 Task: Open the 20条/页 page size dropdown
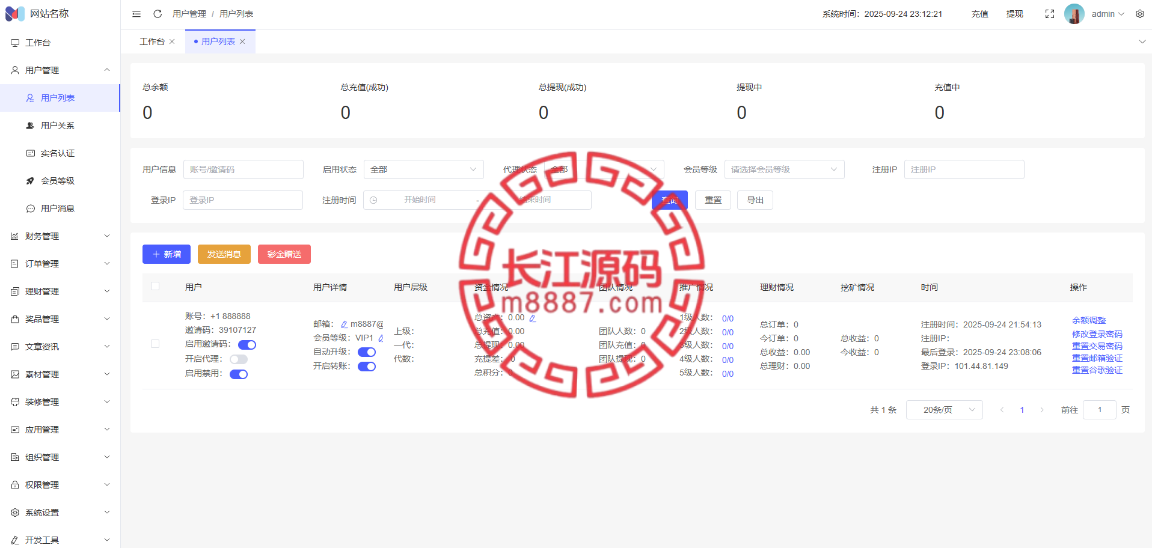tap(945, 410)
